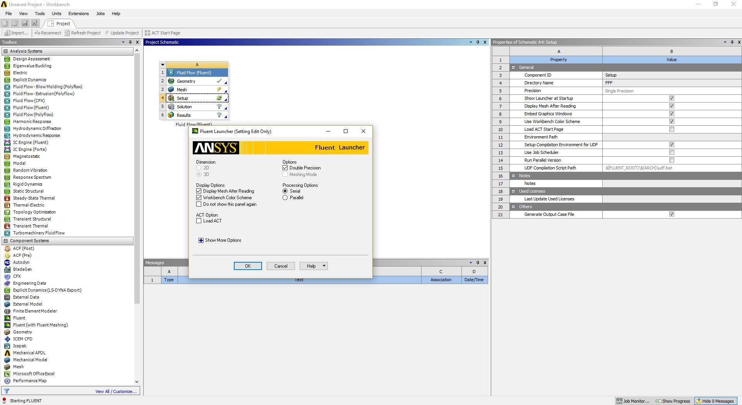The image size is (742, 405).
Task: Open the View All / Customize link
Action: click(116, 391)
